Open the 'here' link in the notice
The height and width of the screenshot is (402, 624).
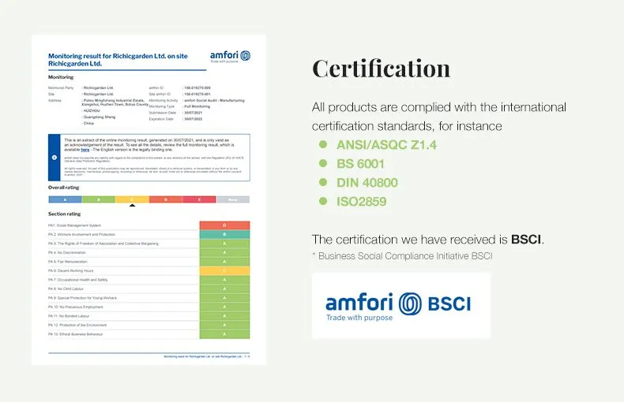pyautogui.click(x=85, y=150)
